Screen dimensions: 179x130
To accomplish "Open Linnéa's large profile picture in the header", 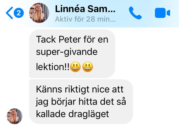I will (x=39, y=13).
